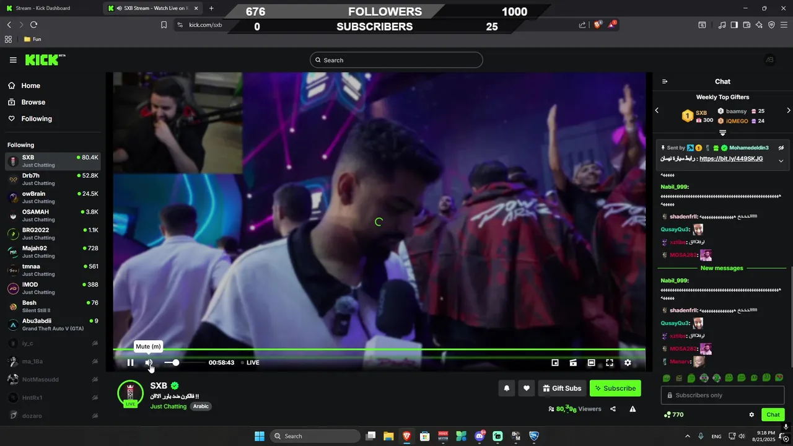Open chat settings gear icon
793x446 pixels.
(x=751, y=414)
